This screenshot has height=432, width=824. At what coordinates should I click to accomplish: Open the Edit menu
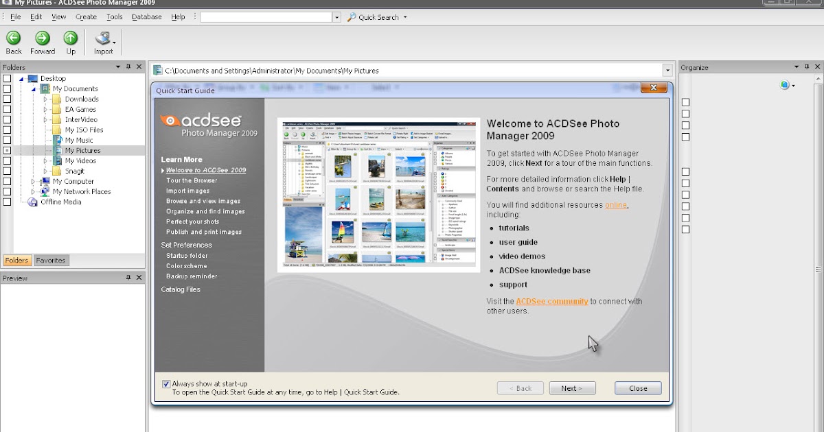(36, 17)
